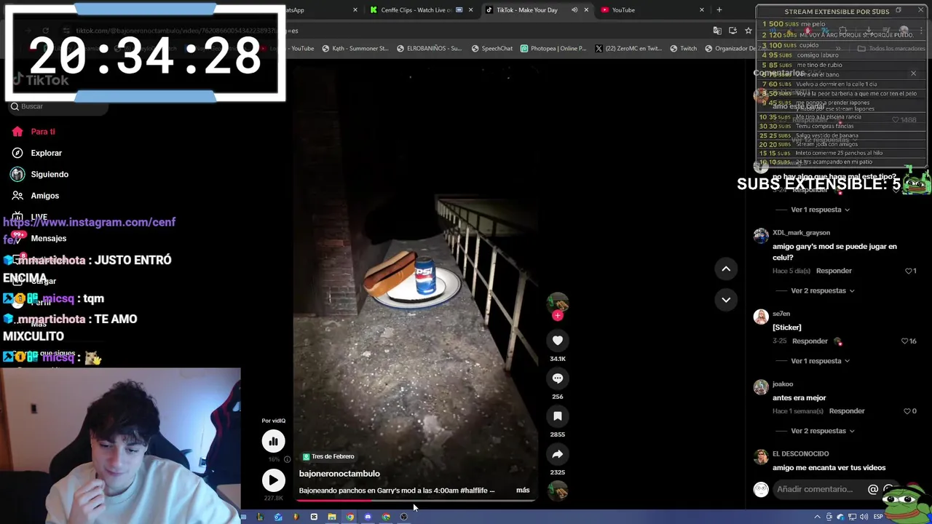Save video with bookmark icon

tap(558, 416)
